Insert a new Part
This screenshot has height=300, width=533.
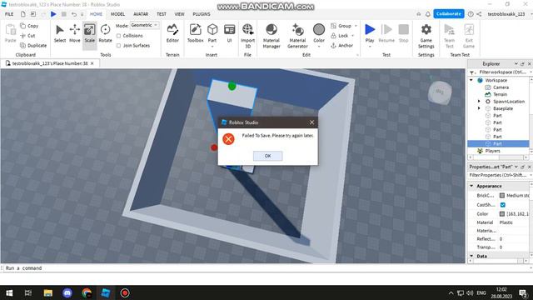[212, 30]
